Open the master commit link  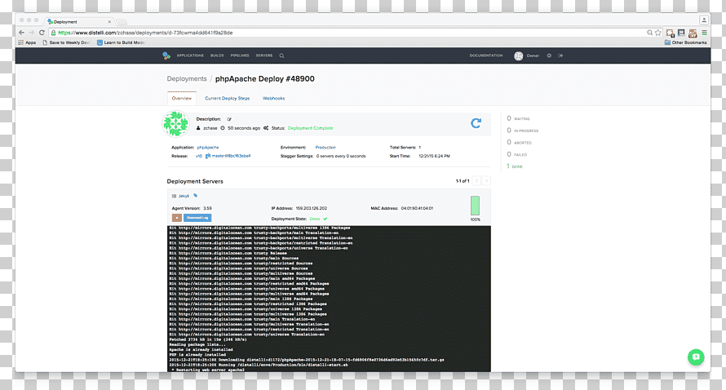point(231,156)
